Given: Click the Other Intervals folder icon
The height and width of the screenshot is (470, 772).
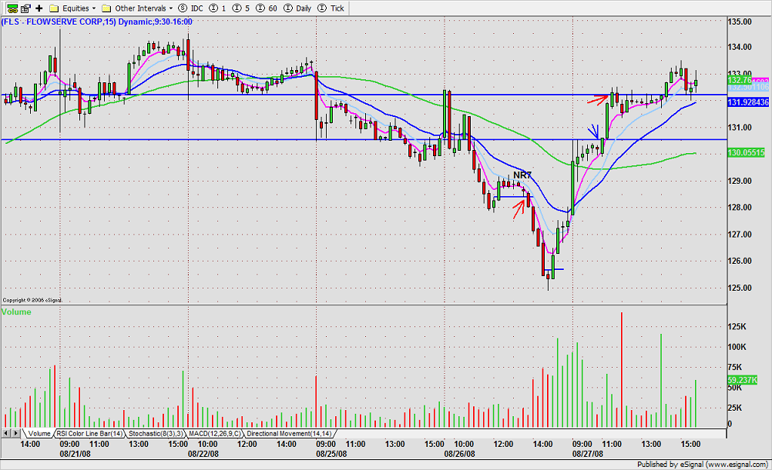Looking at the screenshot, I should (106, 8).
